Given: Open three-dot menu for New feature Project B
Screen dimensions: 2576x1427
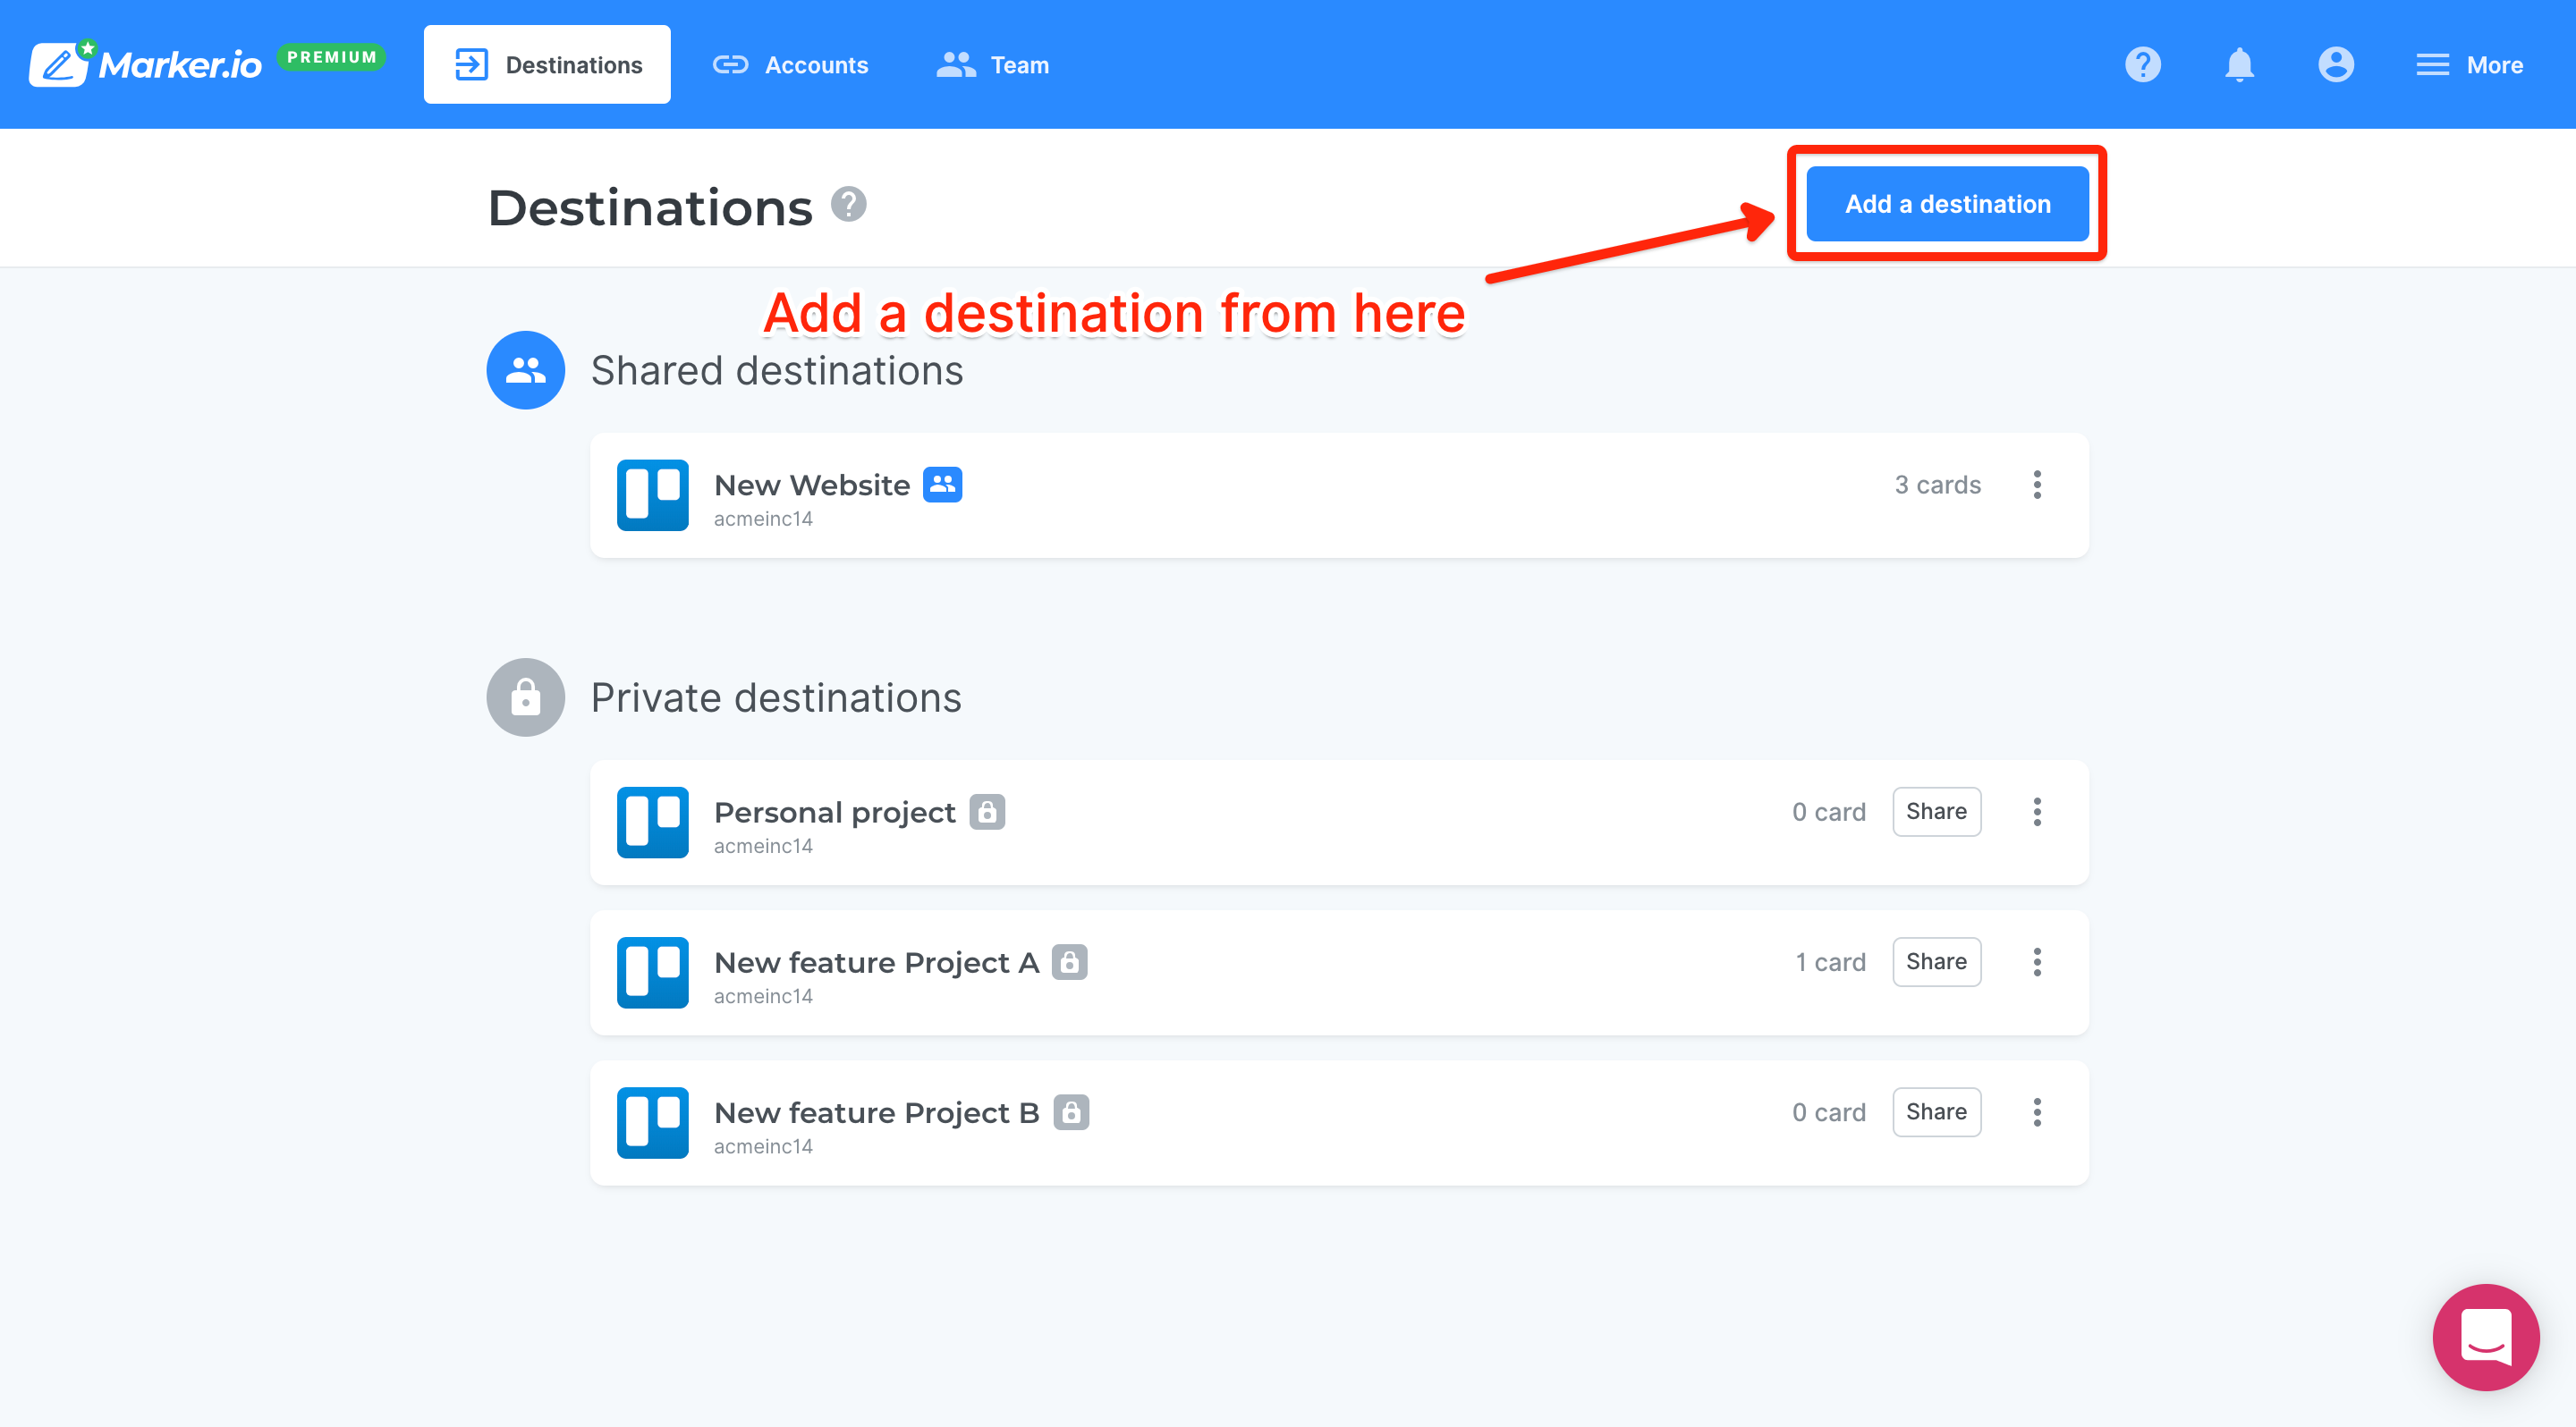Looking at the screenshot, I should 2037,1112.
